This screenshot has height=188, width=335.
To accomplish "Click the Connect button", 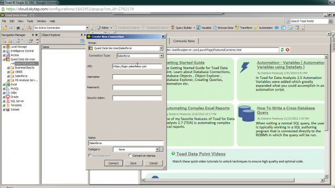I will (114, 163).
